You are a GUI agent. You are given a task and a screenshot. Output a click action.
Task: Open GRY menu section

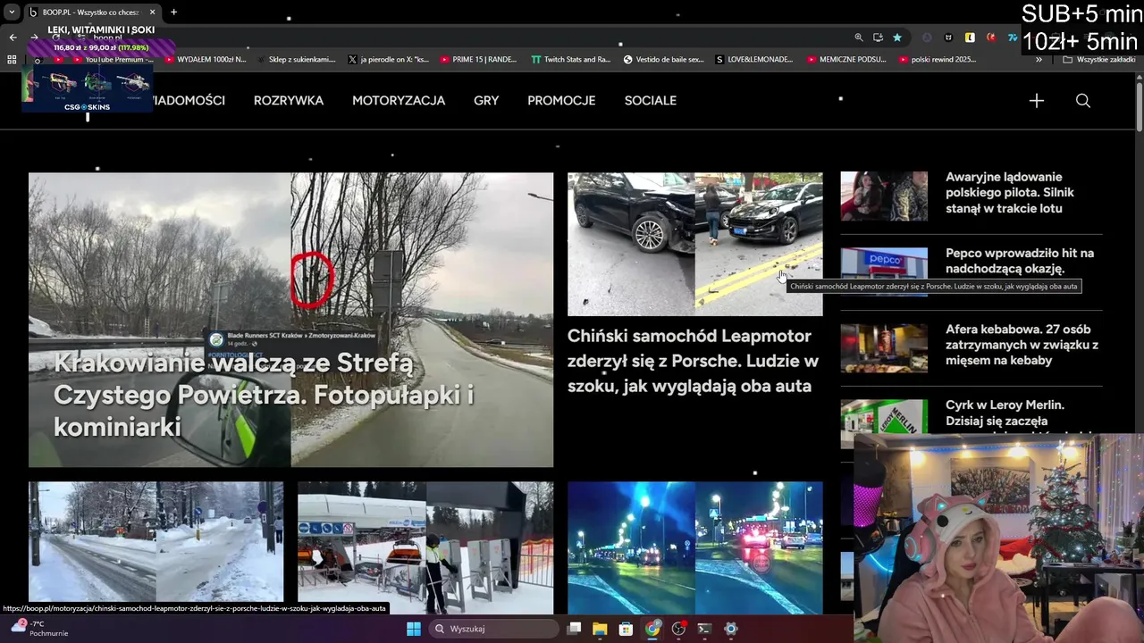point(486,101)
